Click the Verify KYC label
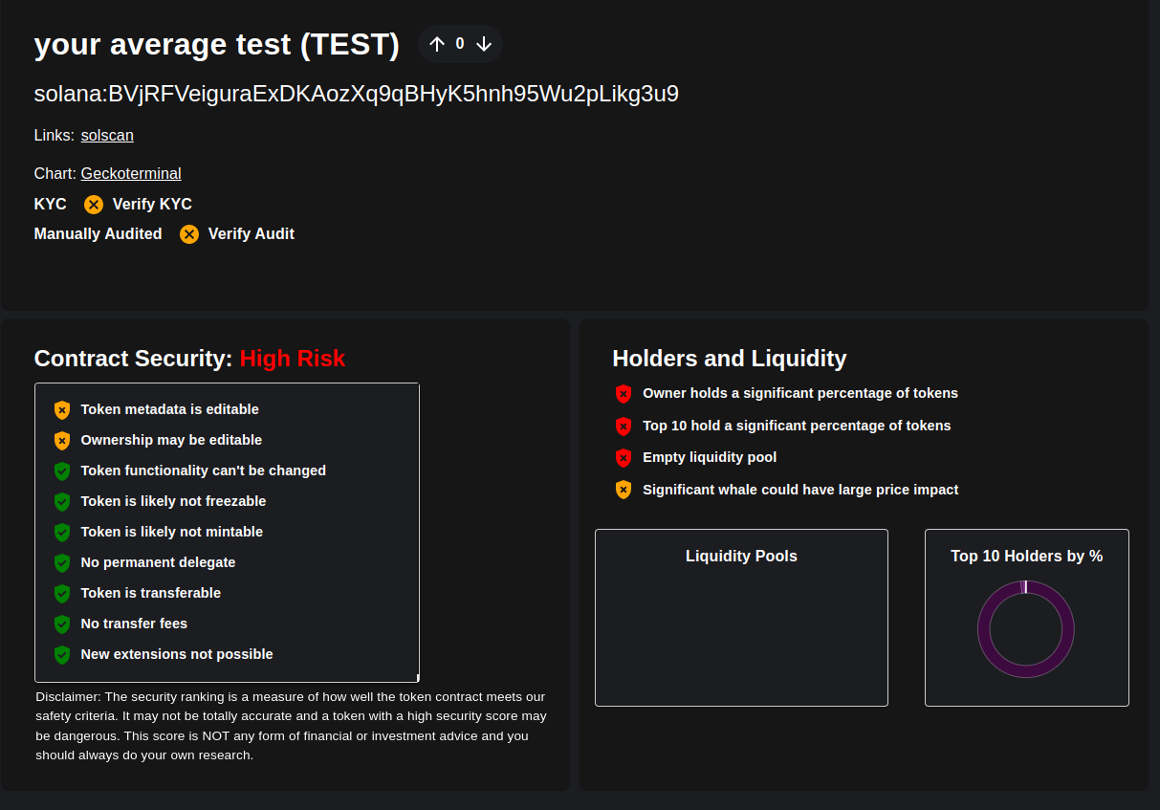This screenshot has width=1160, height=810. [x=152, y=205]
